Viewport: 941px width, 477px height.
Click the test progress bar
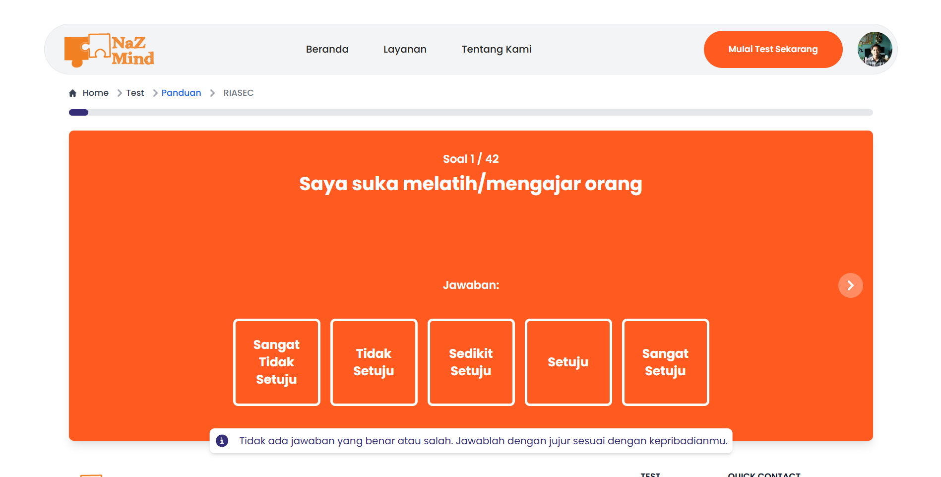470,112
